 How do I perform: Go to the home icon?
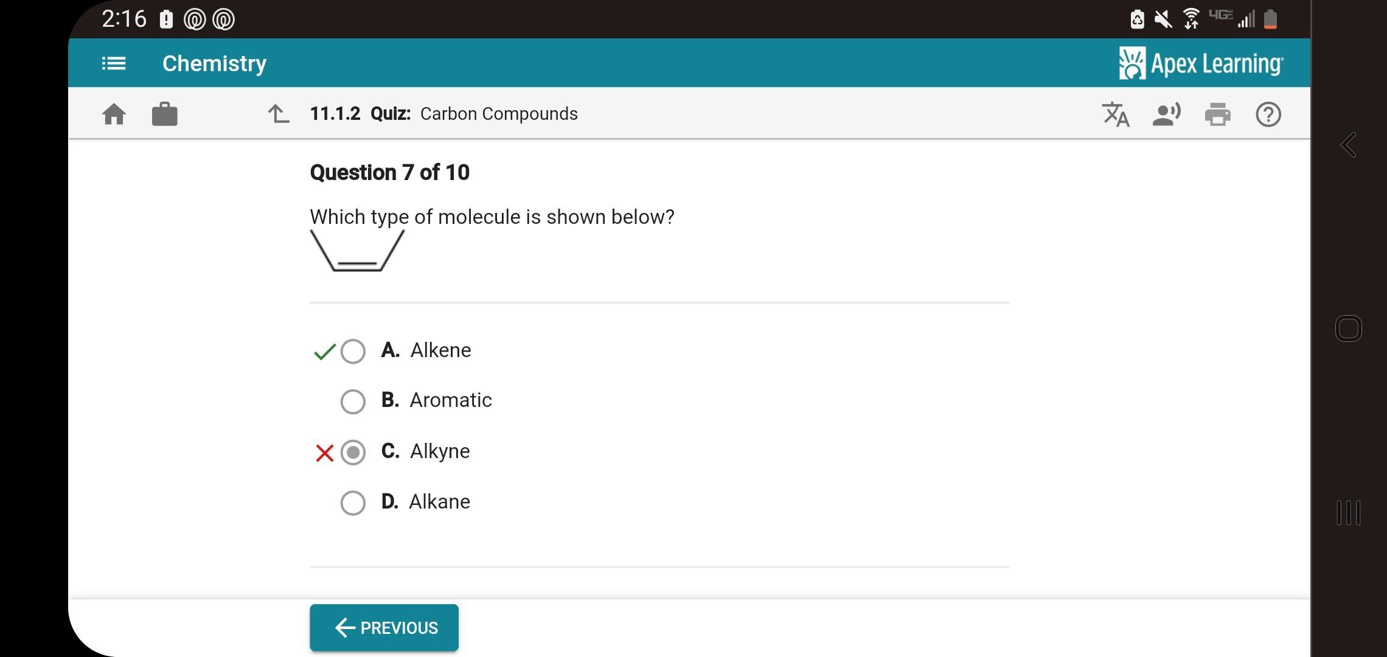(114, 114)
